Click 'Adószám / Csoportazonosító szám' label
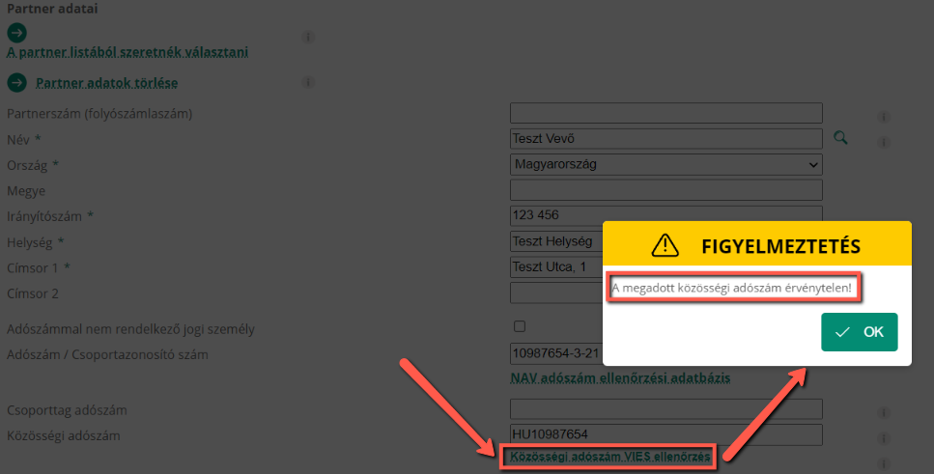Screen dimensions: 934x474 [x=108, y=355]
